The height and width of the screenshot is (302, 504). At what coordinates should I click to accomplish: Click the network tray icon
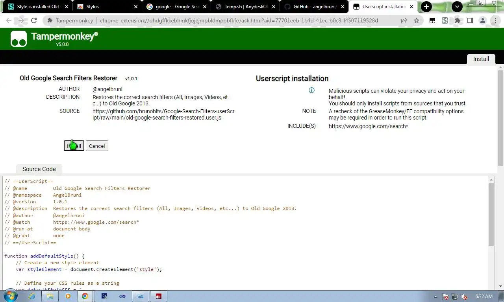tap(455, 296)
